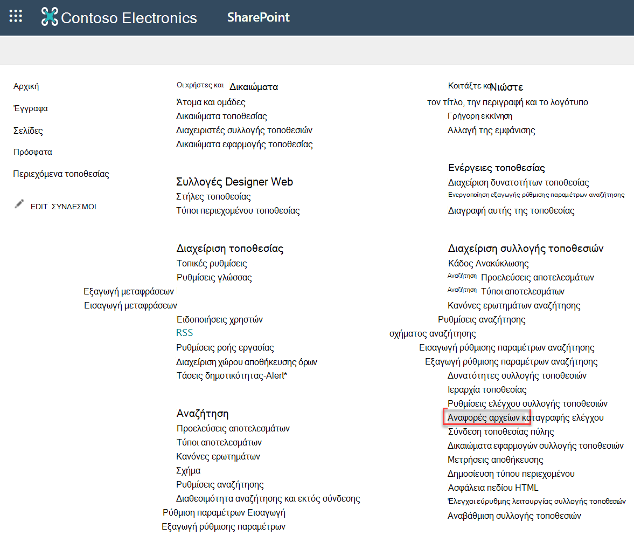634x535 pixels.
Task: Open τον τίτλο, την περιγραφή και το λογότυπο
Action: click(x=508, y=102)
